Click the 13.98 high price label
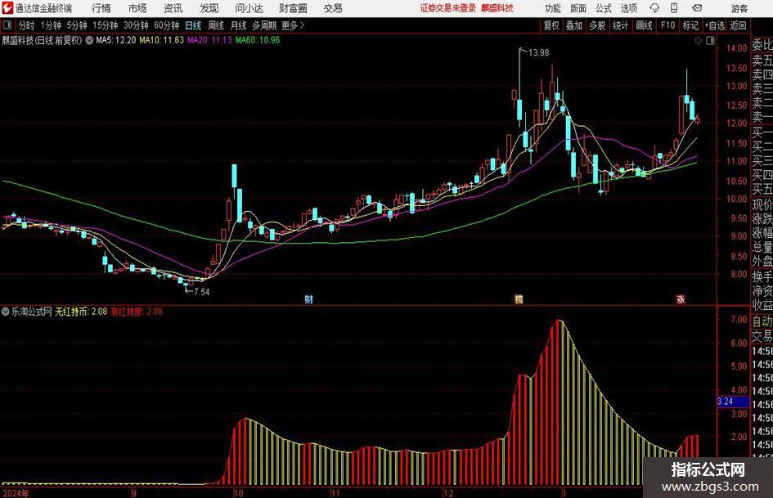The image size is (773, 498). click(538, 53)
